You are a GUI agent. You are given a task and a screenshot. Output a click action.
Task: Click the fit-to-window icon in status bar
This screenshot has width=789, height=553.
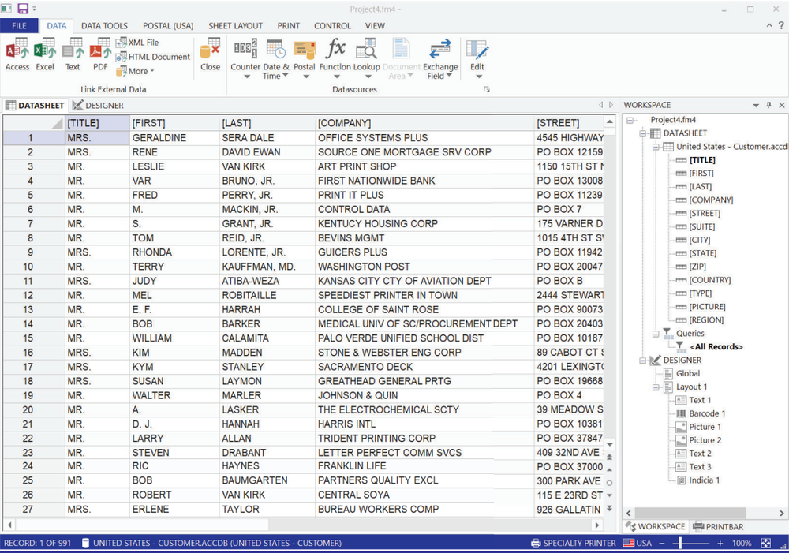(765, 544)
